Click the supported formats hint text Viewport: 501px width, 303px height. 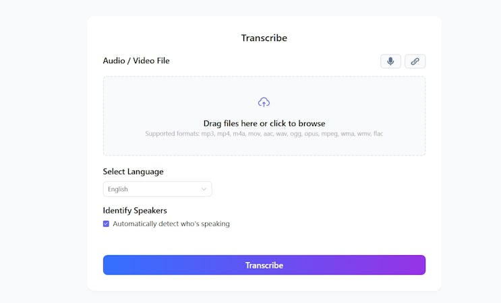264,133
